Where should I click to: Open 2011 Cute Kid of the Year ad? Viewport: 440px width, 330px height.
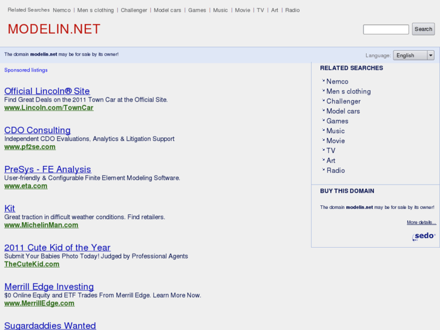(x=57, y=248)
